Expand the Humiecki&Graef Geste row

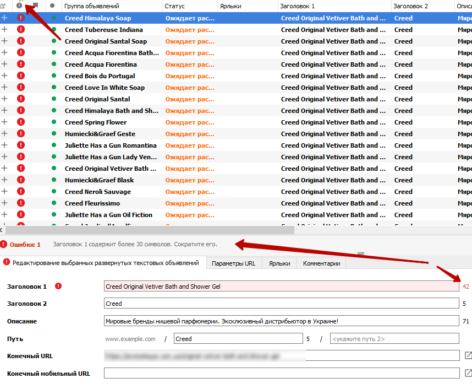4,133
